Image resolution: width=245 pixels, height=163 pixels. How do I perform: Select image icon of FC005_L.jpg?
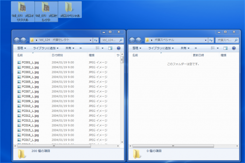pyautogui.click(x=19, y=82)
